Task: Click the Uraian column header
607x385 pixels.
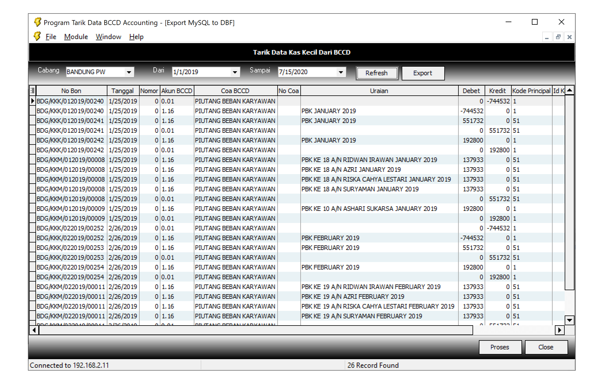Action: click(379, 91)
